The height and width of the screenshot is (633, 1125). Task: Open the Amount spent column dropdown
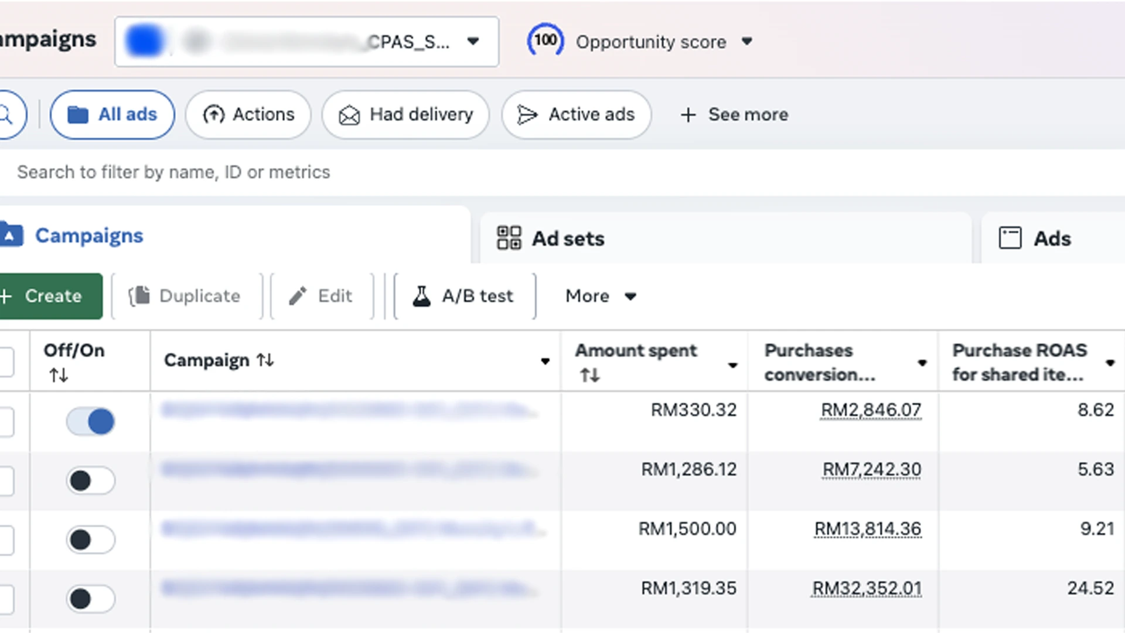(x=732, y=365)
